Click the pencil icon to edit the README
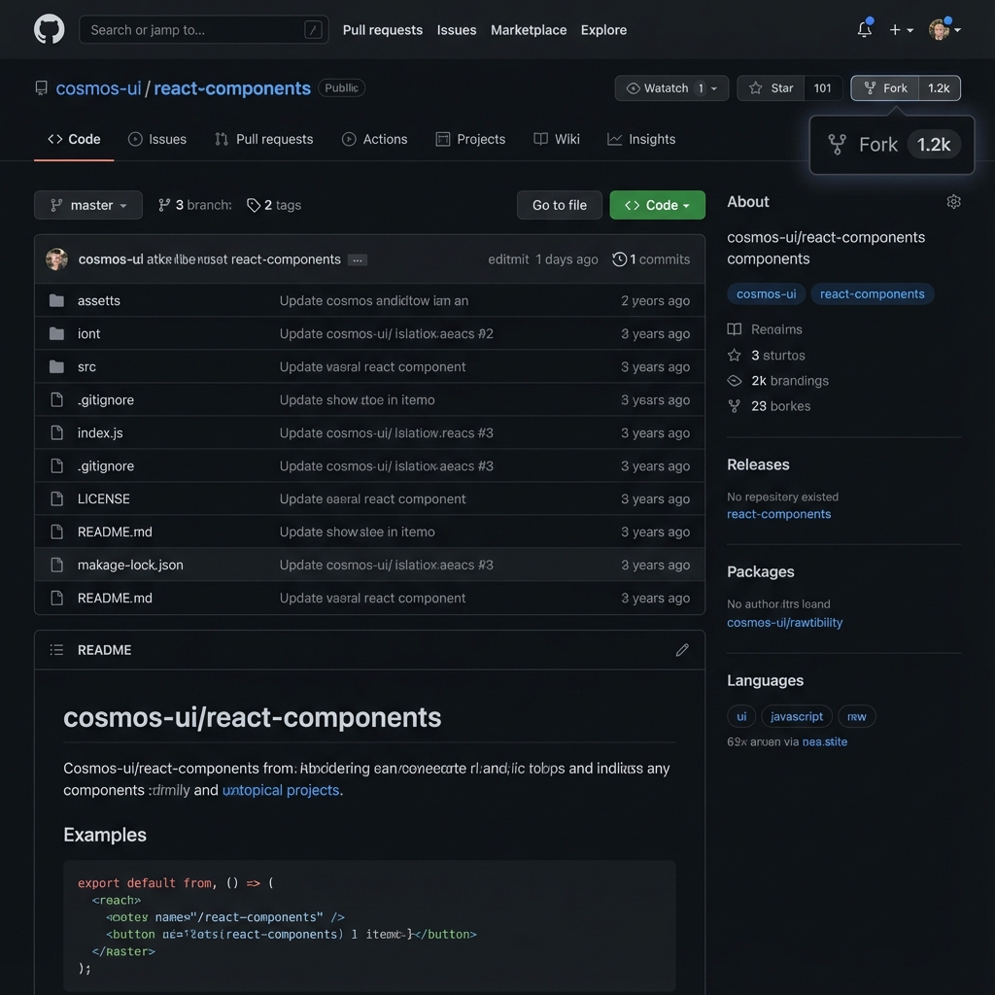This screenshot has height=995, width=995. [682, 649]
